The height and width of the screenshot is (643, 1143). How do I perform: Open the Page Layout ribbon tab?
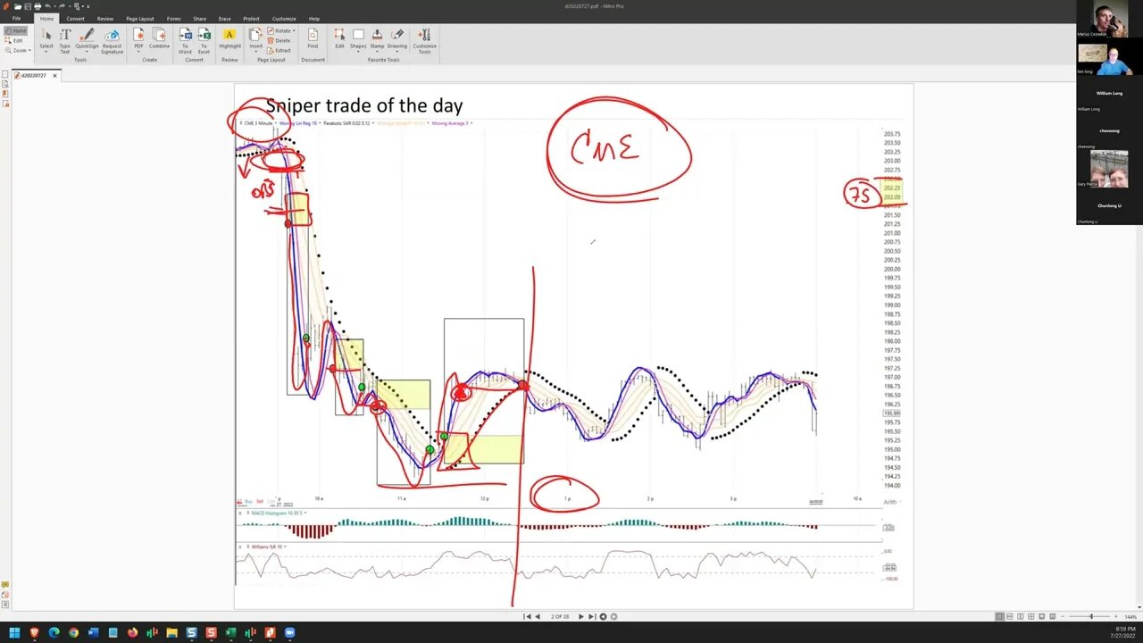click(139, 18)
